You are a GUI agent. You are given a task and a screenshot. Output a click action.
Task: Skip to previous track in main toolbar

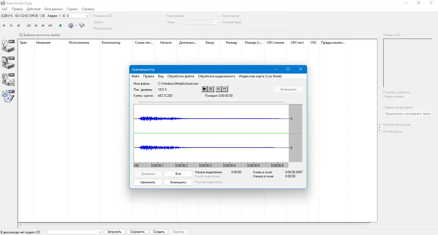click(x=29, y=25)
